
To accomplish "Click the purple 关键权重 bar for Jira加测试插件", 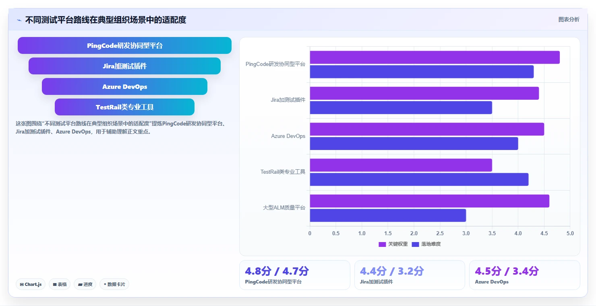I will point(424,93).
